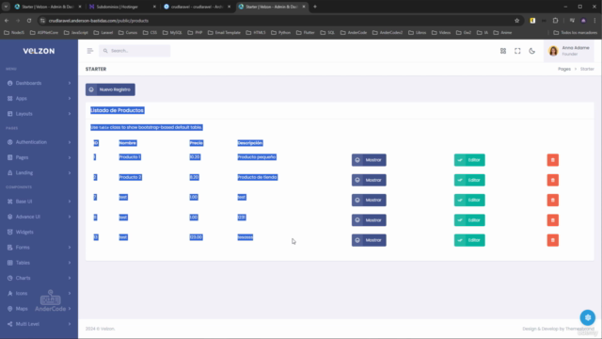Open the Icons sidebar menu
The image size is (602, 339).
pyautogui.click(x=39, y=293)
